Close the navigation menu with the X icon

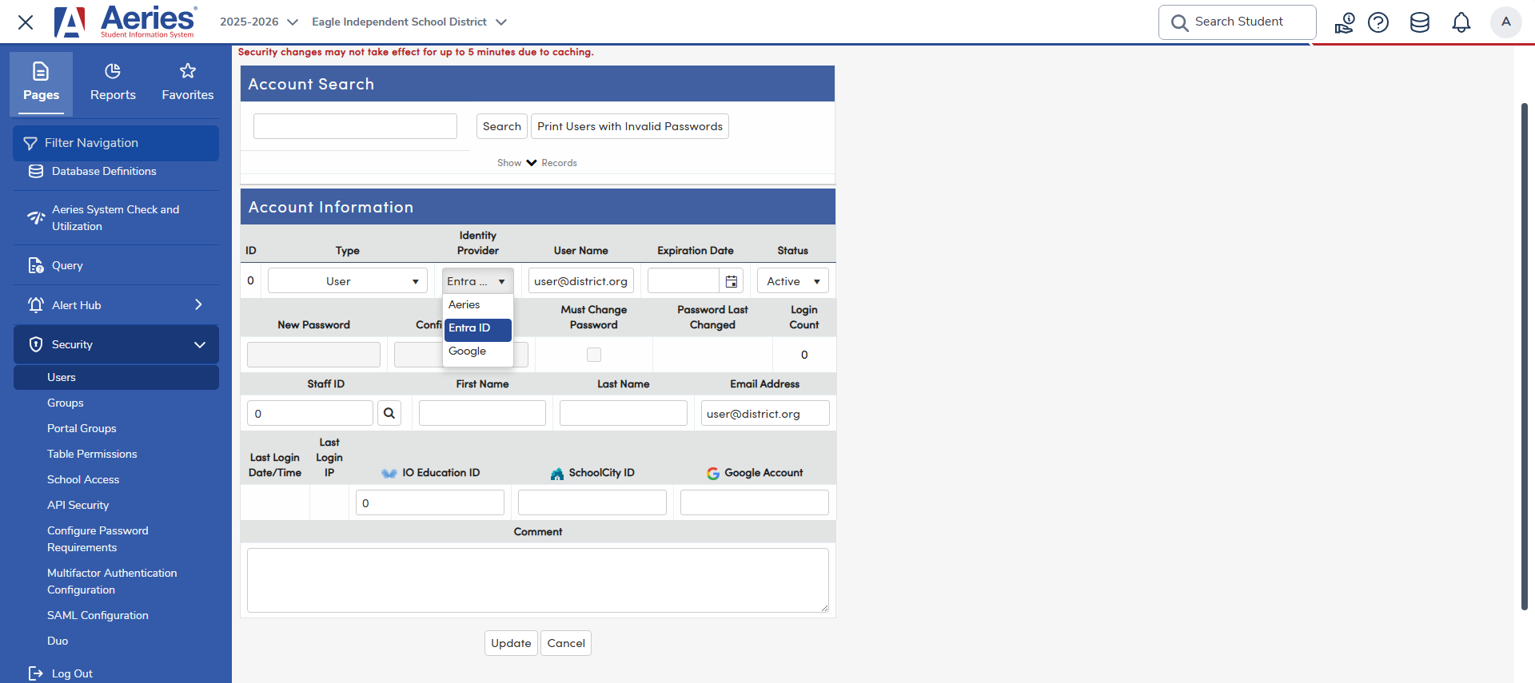click(26, 22)
